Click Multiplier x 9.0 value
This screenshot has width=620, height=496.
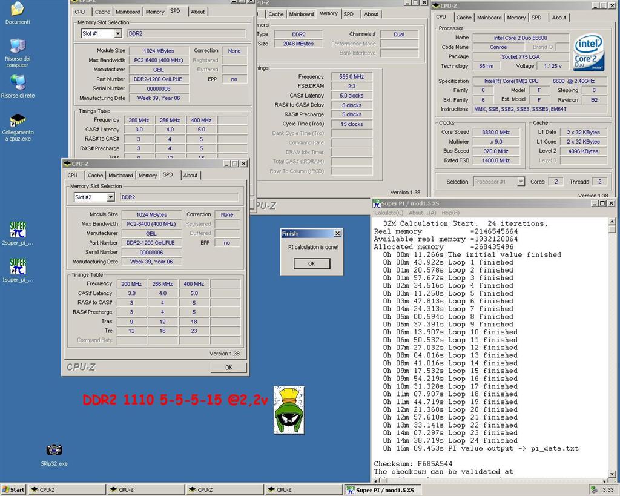(496, 142)
